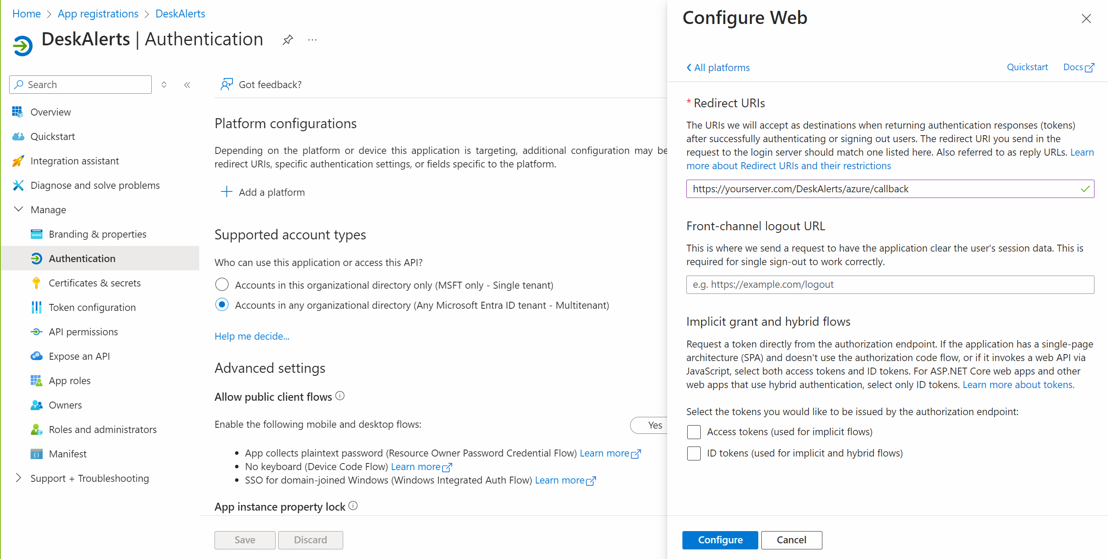1108x559 pixels.
Task: Enable Access tokens checkbox
Action: click(693, 432)
